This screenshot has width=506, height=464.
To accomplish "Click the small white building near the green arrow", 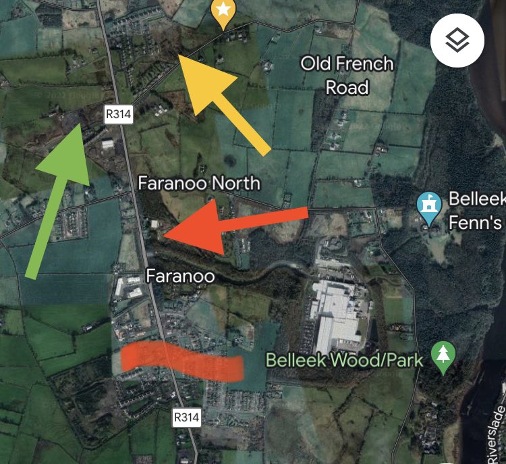I will [x=108, y=144].
